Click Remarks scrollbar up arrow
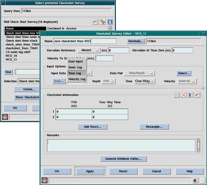This screenshot has height=185, width=207. point(198,140)
